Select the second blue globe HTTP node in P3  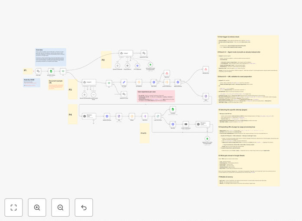tap(178, 82)
